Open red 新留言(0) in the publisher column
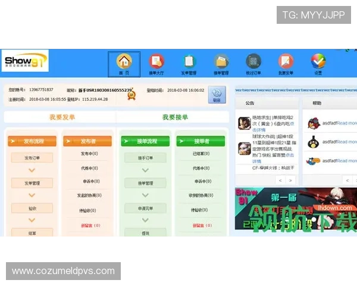Screen dimensions: 357x286 (x=90, y=225)
